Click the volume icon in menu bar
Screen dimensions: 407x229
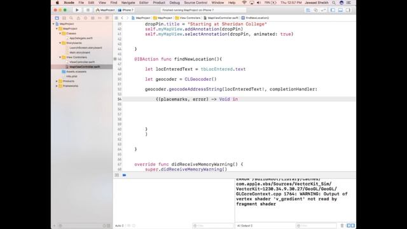point(259,3)
